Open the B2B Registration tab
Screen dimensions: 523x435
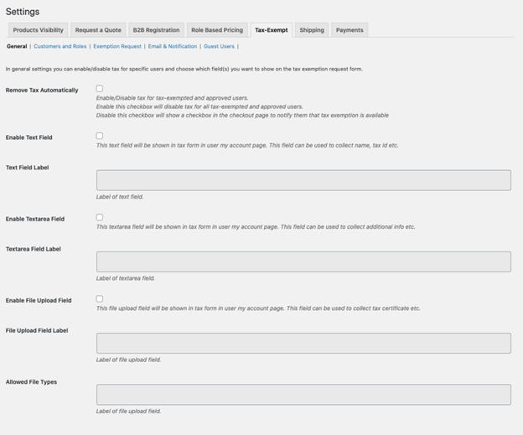click(156, 30)
